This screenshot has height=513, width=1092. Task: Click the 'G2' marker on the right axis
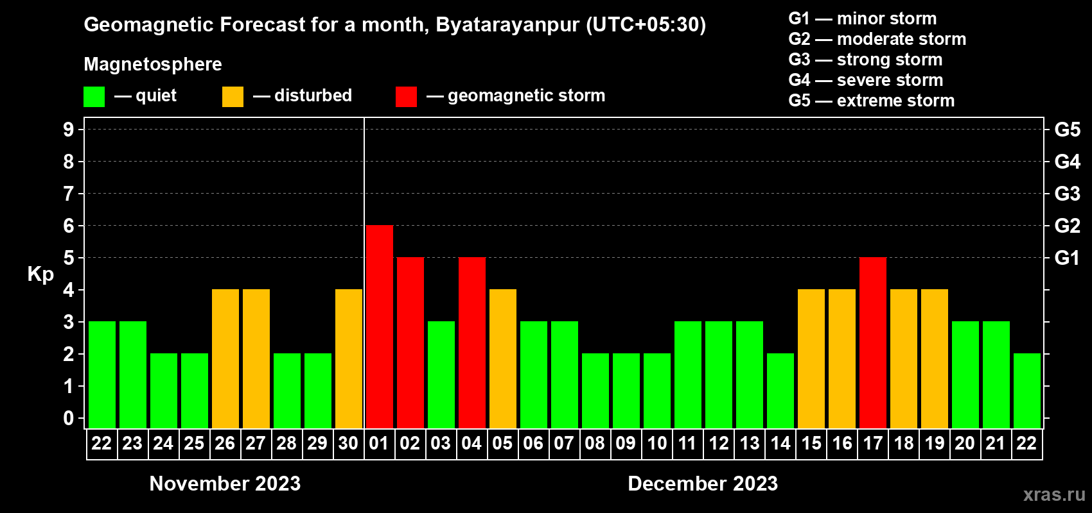click(x=1068, y=226)
